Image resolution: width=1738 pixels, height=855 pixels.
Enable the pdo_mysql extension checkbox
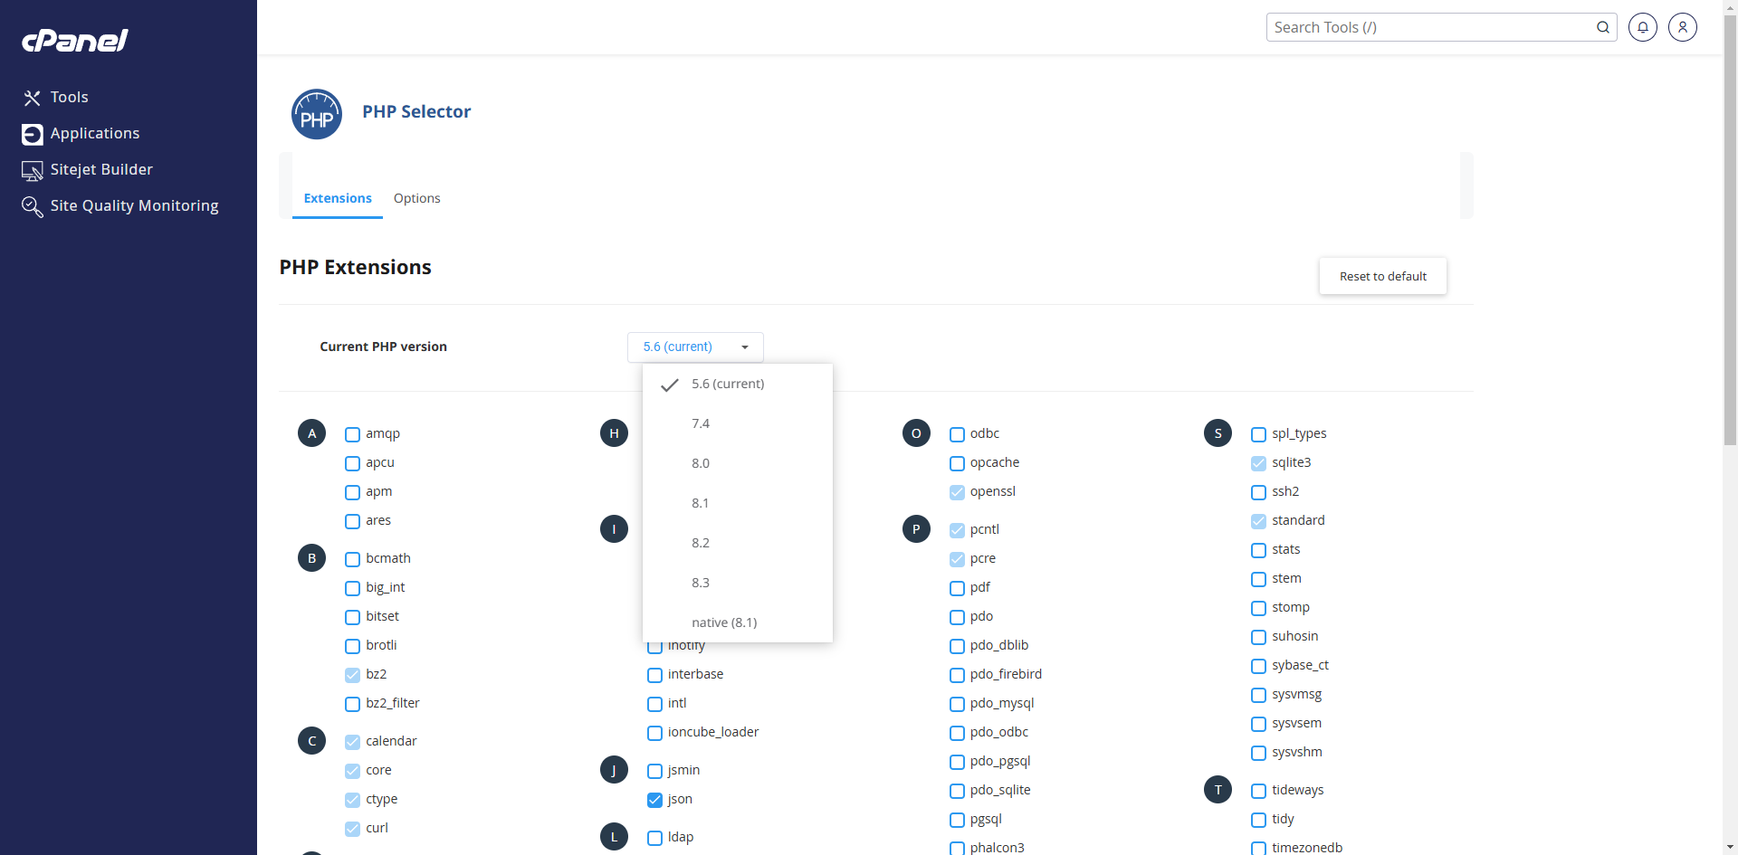pos(957,704)
